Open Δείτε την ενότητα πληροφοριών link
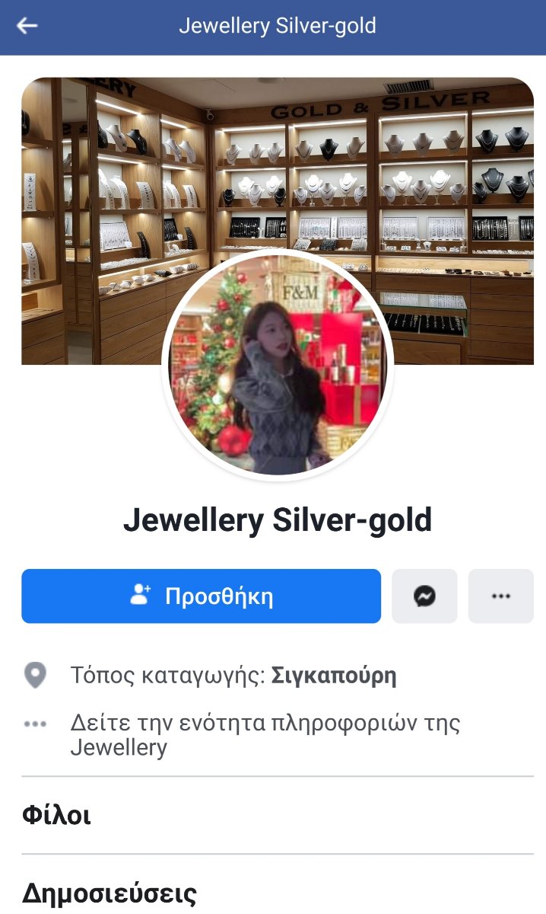This screenshot has height=914, width=546. (265, 735)
